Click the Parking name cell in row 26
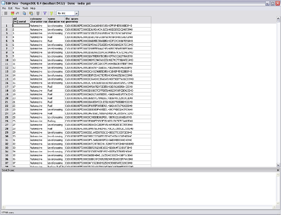281x215 pixels. [56, 121]
